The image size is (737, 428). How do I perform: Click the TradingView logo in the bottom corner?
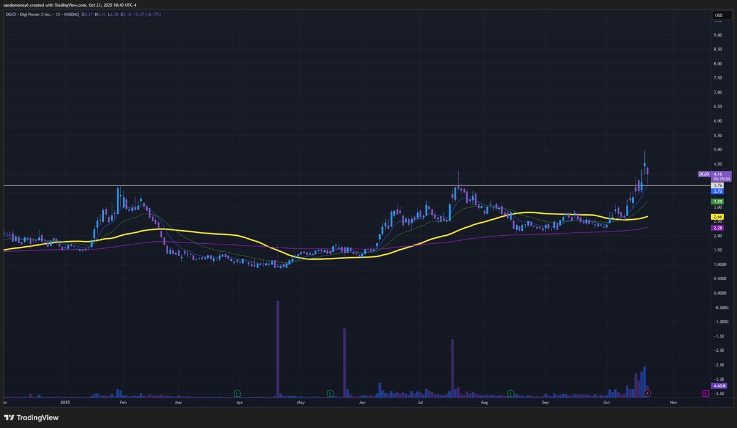coord(31,418)
